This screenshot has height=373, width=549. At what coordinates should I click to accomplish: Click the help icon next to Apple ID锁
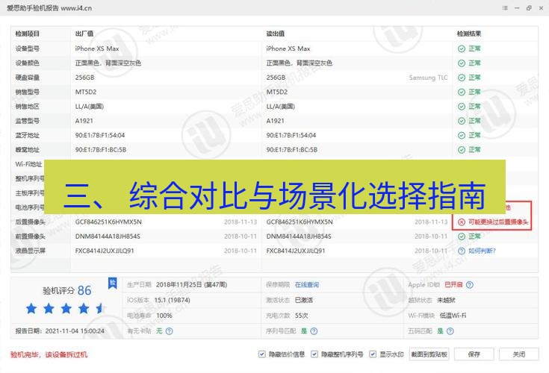(x=470, y=285)
